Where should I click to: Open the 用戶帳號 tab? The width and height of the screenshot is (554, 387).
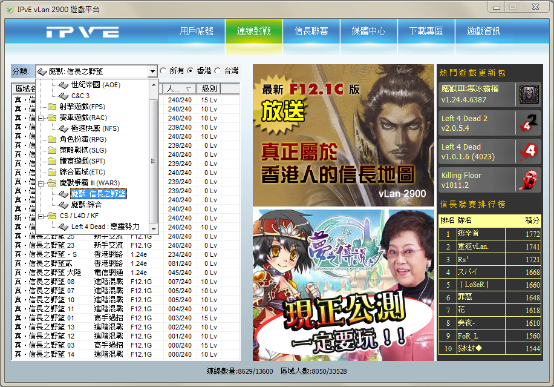coord(197,31)
